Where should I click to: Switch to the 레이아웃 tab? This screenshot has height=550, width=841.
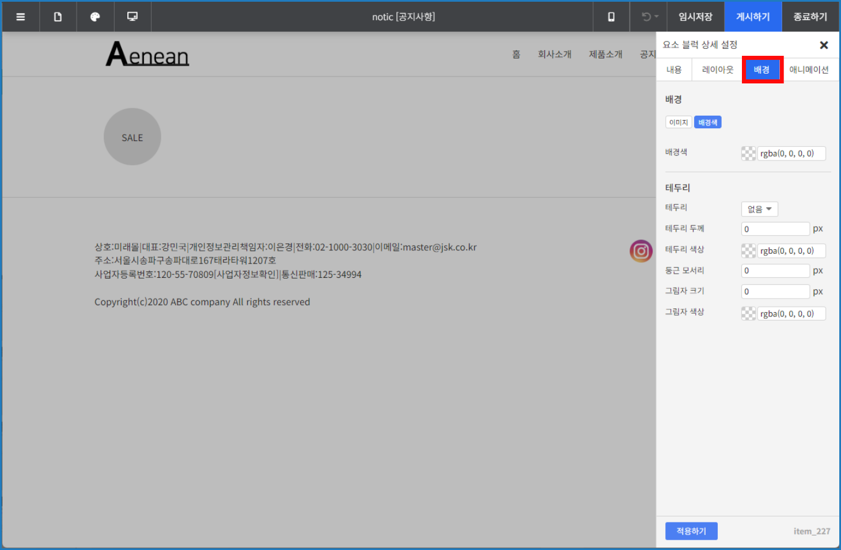point(717,70)
